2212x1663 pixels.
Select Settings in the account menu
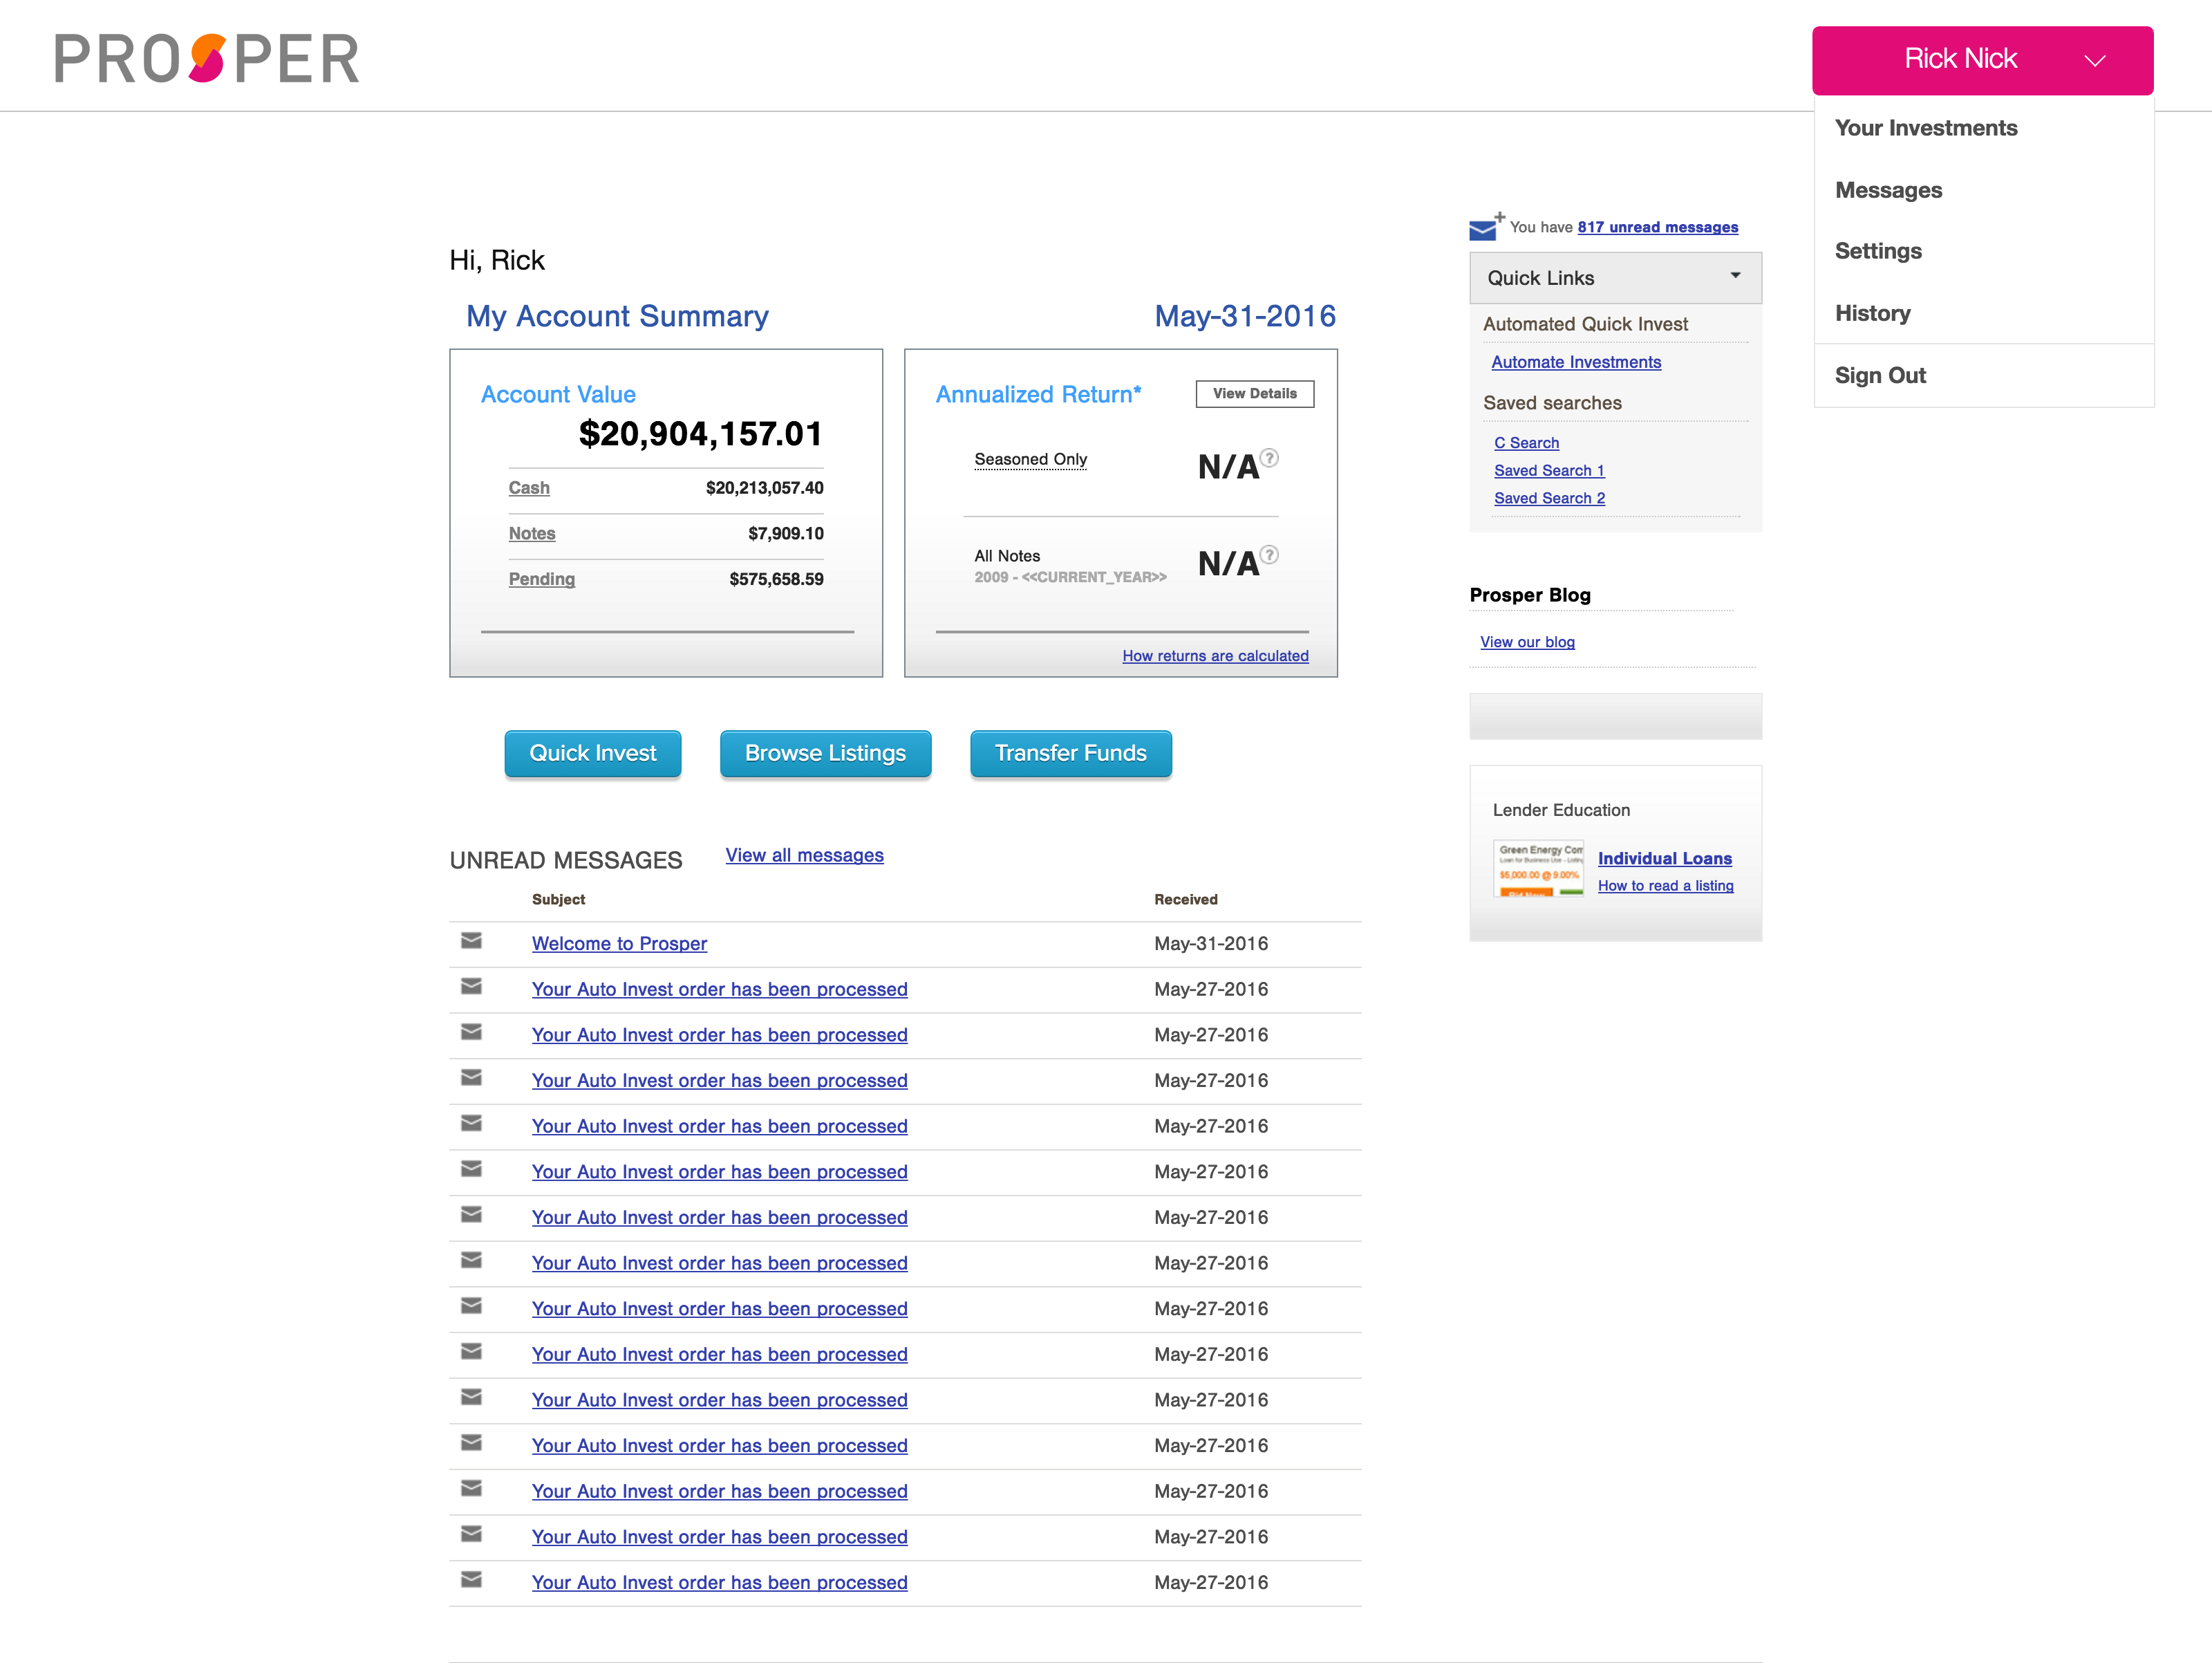pyautogui.click(x=1878, y=251)
